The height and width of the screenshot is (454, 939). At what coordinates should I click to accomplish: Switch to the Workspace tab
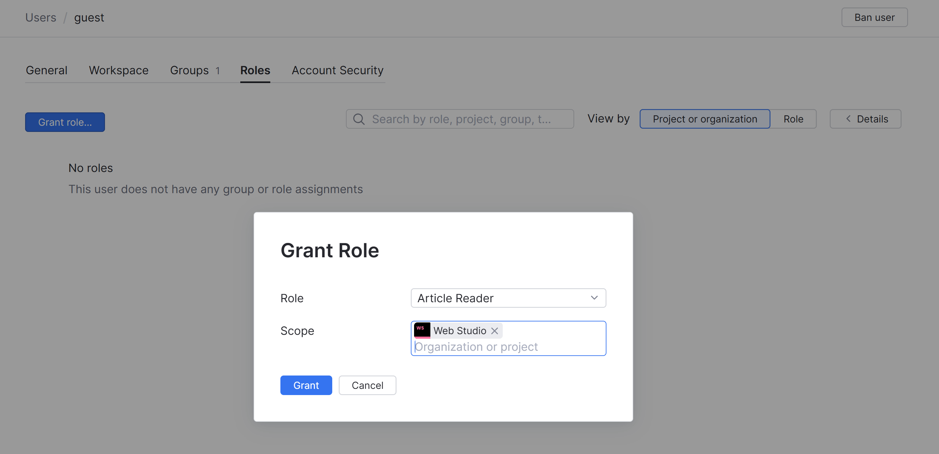coord(118,70)
